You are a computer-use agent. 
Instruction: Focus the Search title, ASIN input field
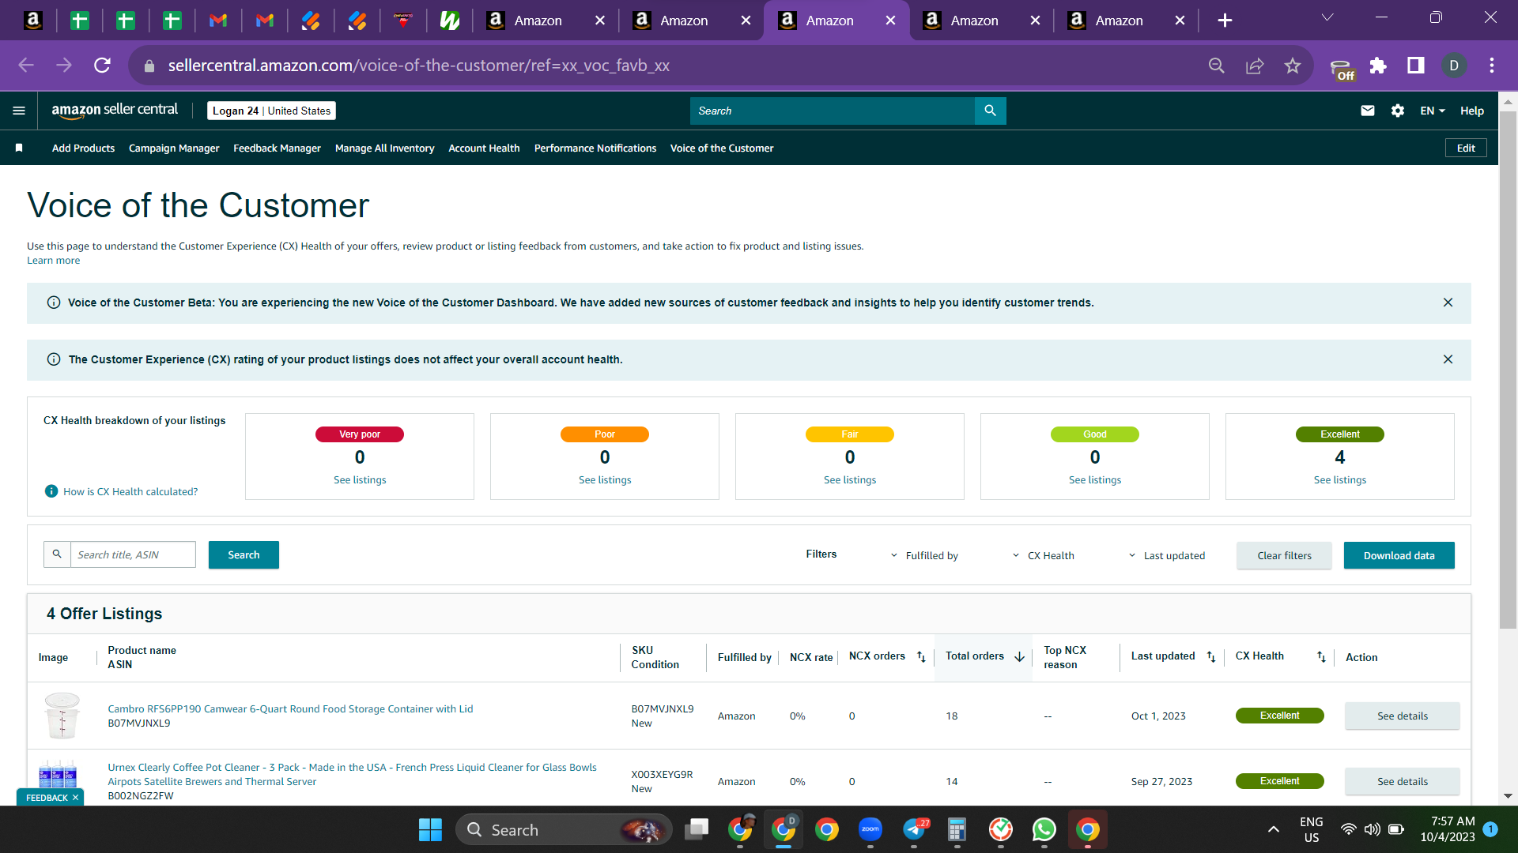click(x=133, y=554)
